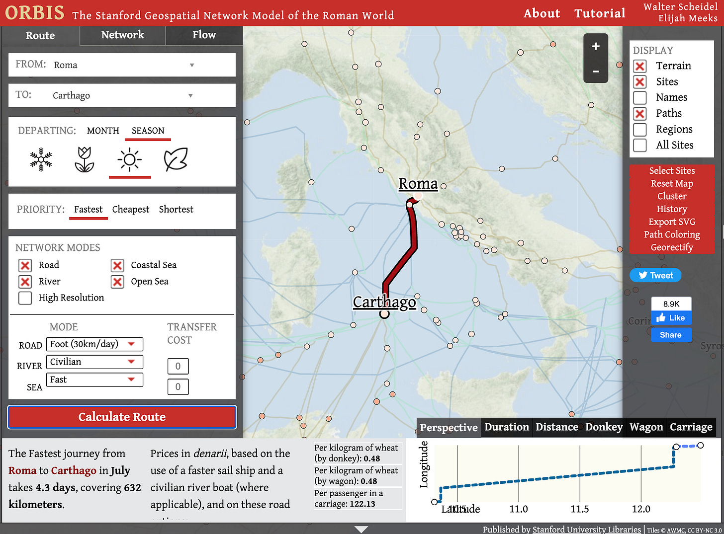Image resolution: width=724 pixels, height=534 pixels.
Task: Switch to the Route tab
Action: pos(40,35)
